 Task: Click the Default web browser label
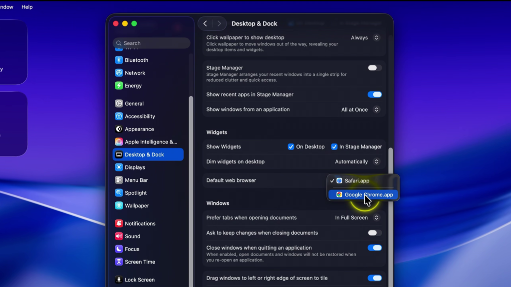point(231,180)
